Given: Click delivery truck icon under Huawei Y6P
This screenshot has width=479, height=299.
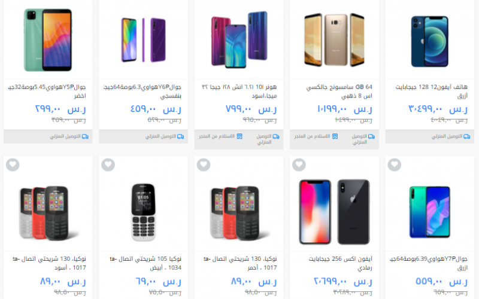Looking at the screenshot, I should (x=181, y=136).
